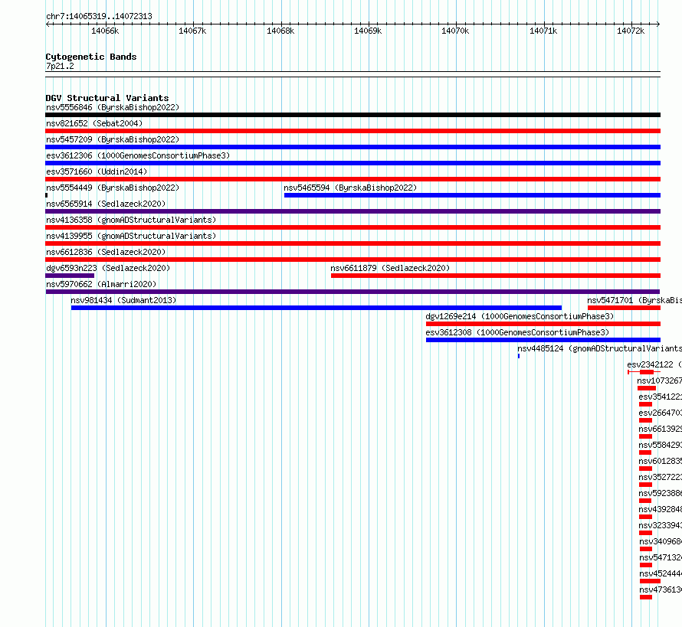Click the DGV Structural Variants track title
682x627 pixels.
click(107, 98)
